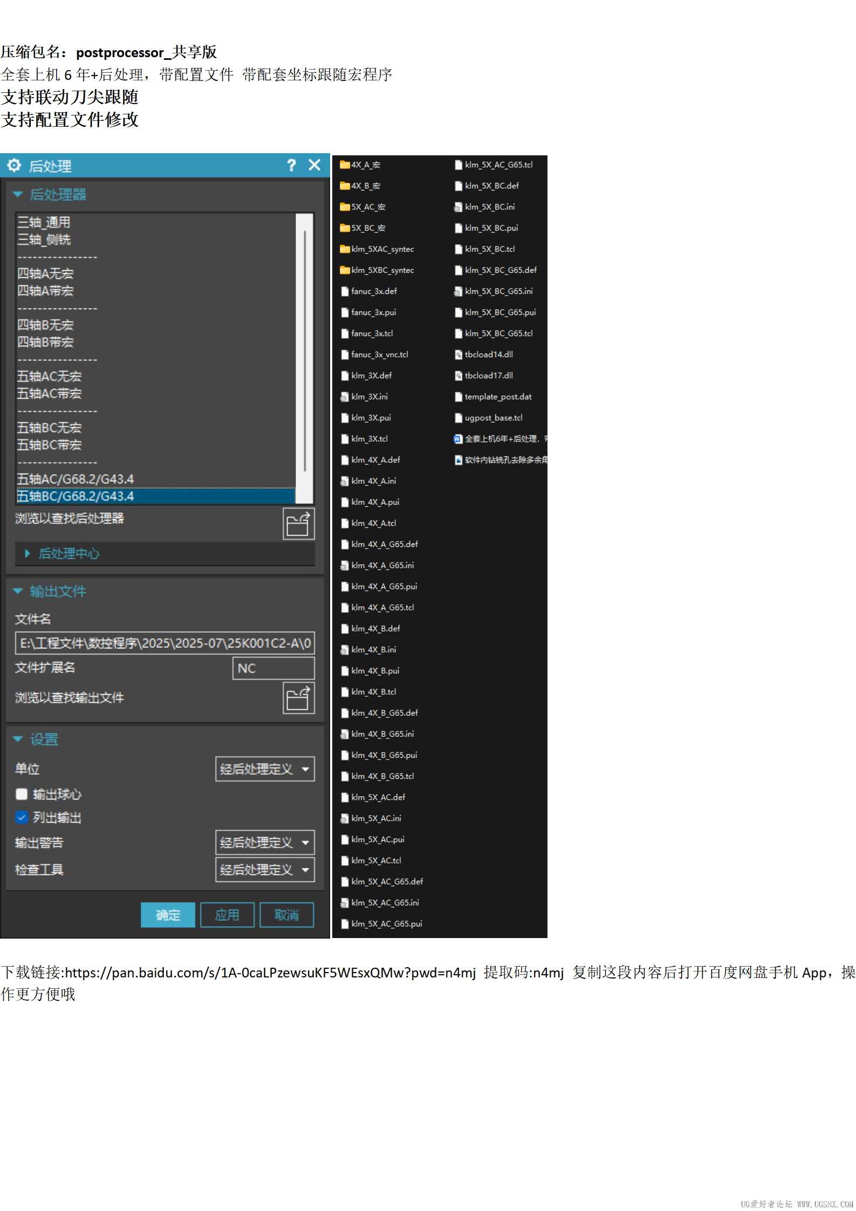This screenshot has height=1211, width=856.
Task: Select the klm_4X_A.ini config file
Action: (x=368, y=481)
